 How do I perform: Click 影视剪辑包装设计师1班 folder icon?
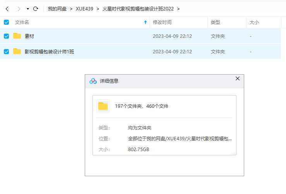pyautogui.click(x=17, y=51)
